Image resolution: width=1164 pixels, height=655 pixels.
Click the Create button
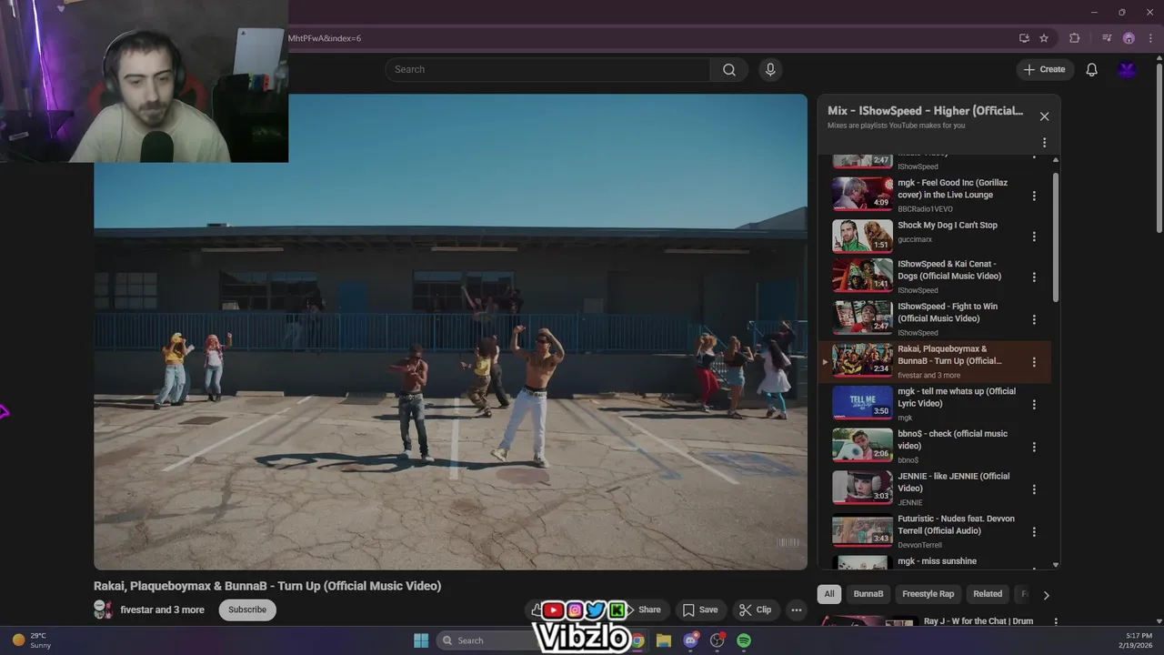pyautogui.click(x=1044, y=69)
